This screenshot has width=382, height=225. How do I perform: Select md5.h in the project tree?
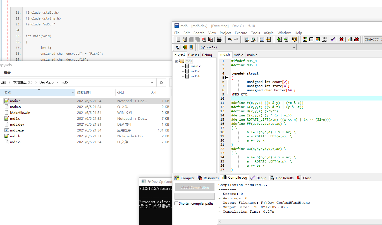point(195,76)
